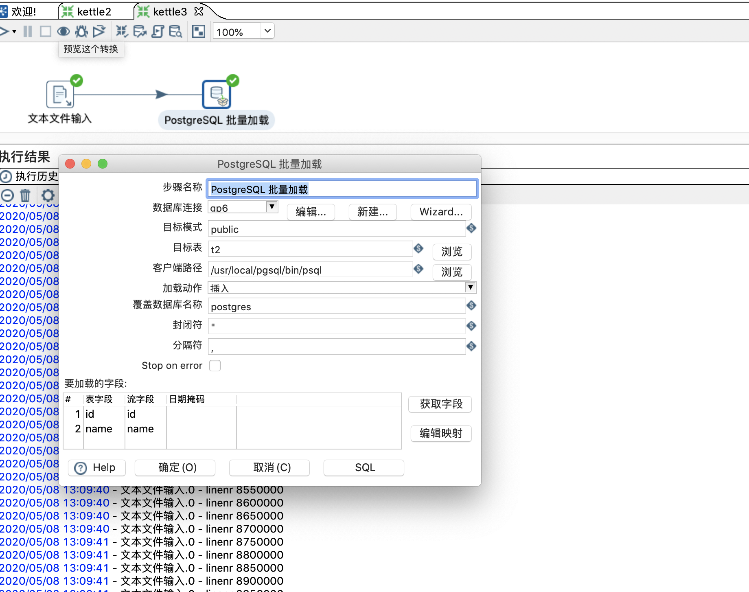Run the transformation with play icon
This screenshot has width=749, height=592.
point(4,31)
